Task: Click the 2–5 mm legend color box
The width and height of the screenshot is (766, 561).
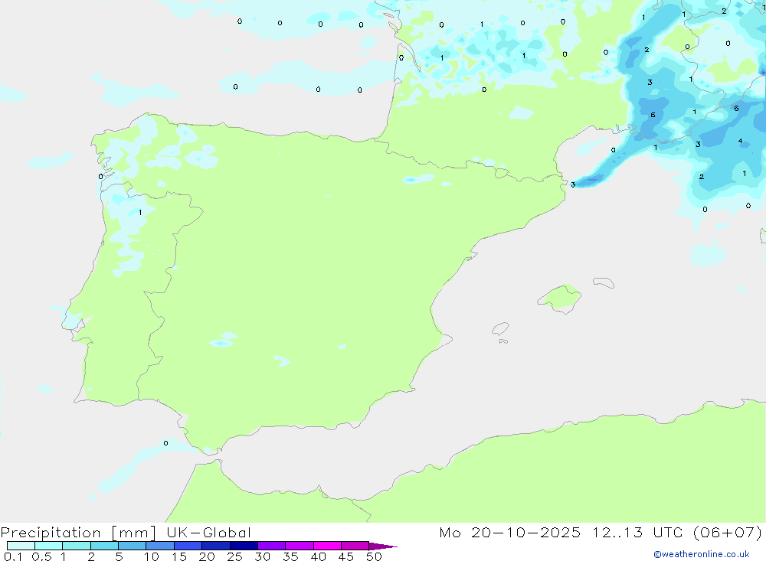Action: pyautogui.click(x=104, y=546)
